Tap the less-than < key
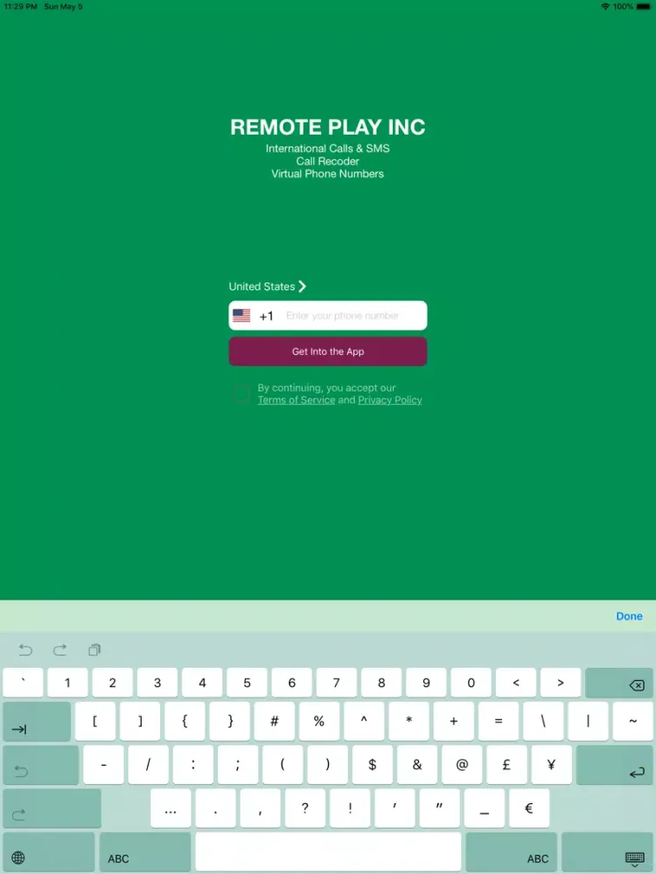This screenshot has width=656, height=874. click(515, 683)
